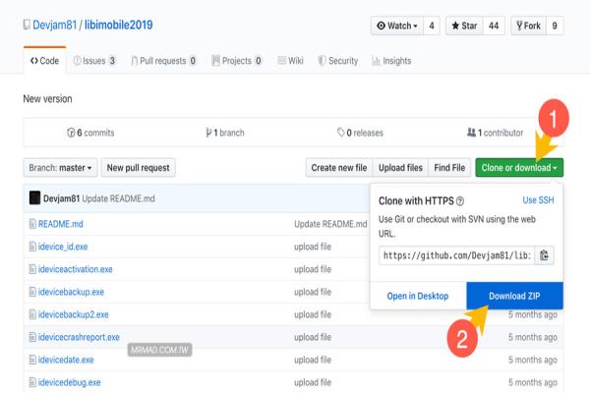The image size is (590, 393).
Task: Click file icon beside idevicebackup.exe
Action: pyautogui.click(x=32, y=292)
